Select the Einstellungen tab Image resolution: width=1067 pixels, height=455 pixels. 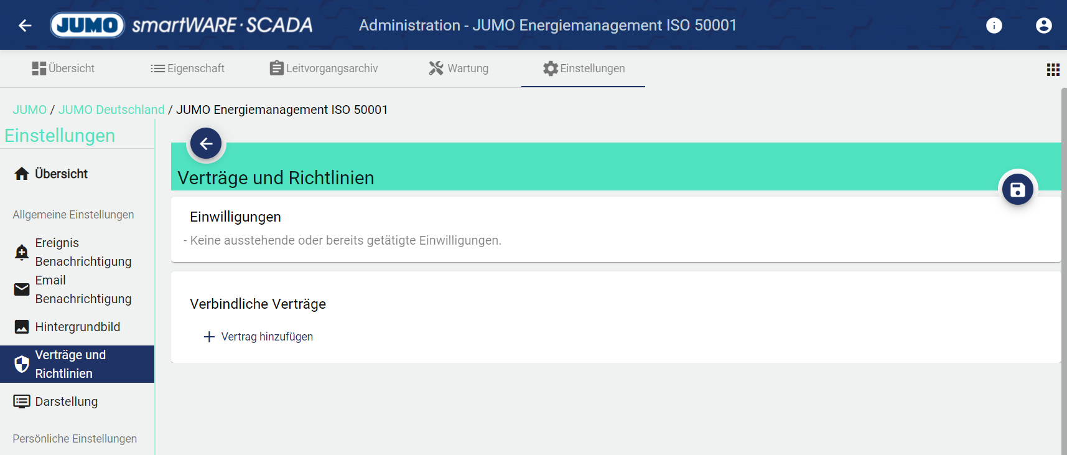coord(584,68)
